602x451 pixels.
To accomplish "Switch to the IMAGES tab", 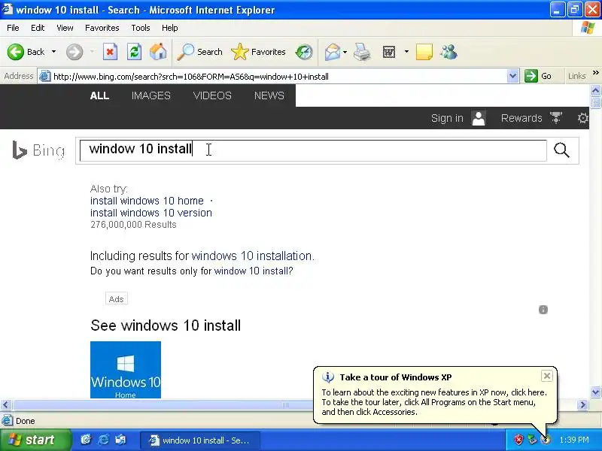I will [151, 95].
